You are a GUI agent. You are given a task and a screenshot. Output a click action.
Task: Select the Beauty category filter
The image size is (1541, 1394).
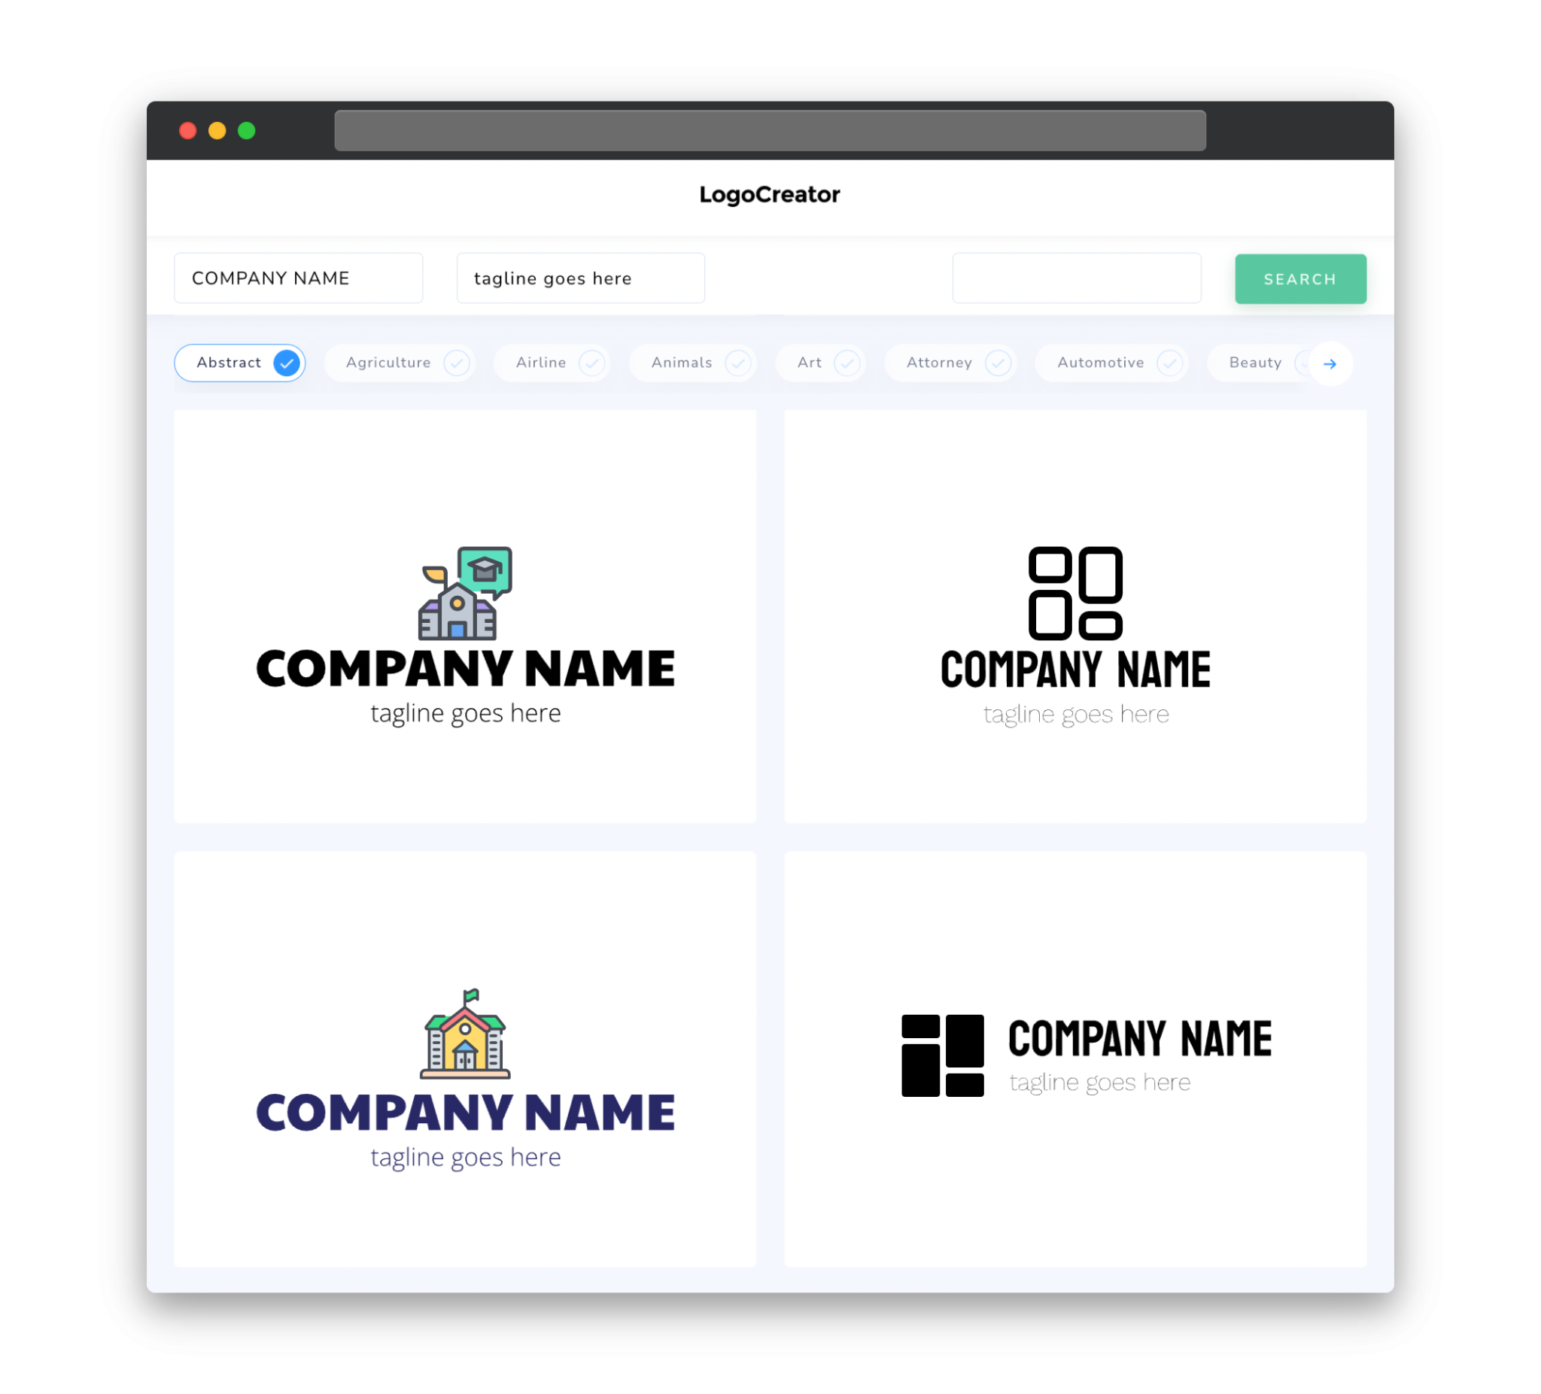pos(1255,363)
